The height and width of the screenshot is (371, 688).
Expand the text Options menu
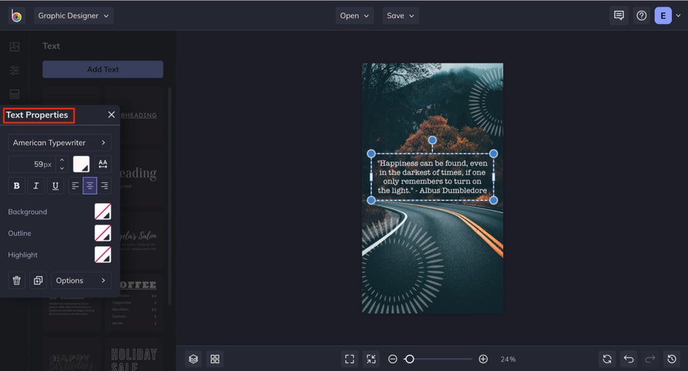(81, 281)
